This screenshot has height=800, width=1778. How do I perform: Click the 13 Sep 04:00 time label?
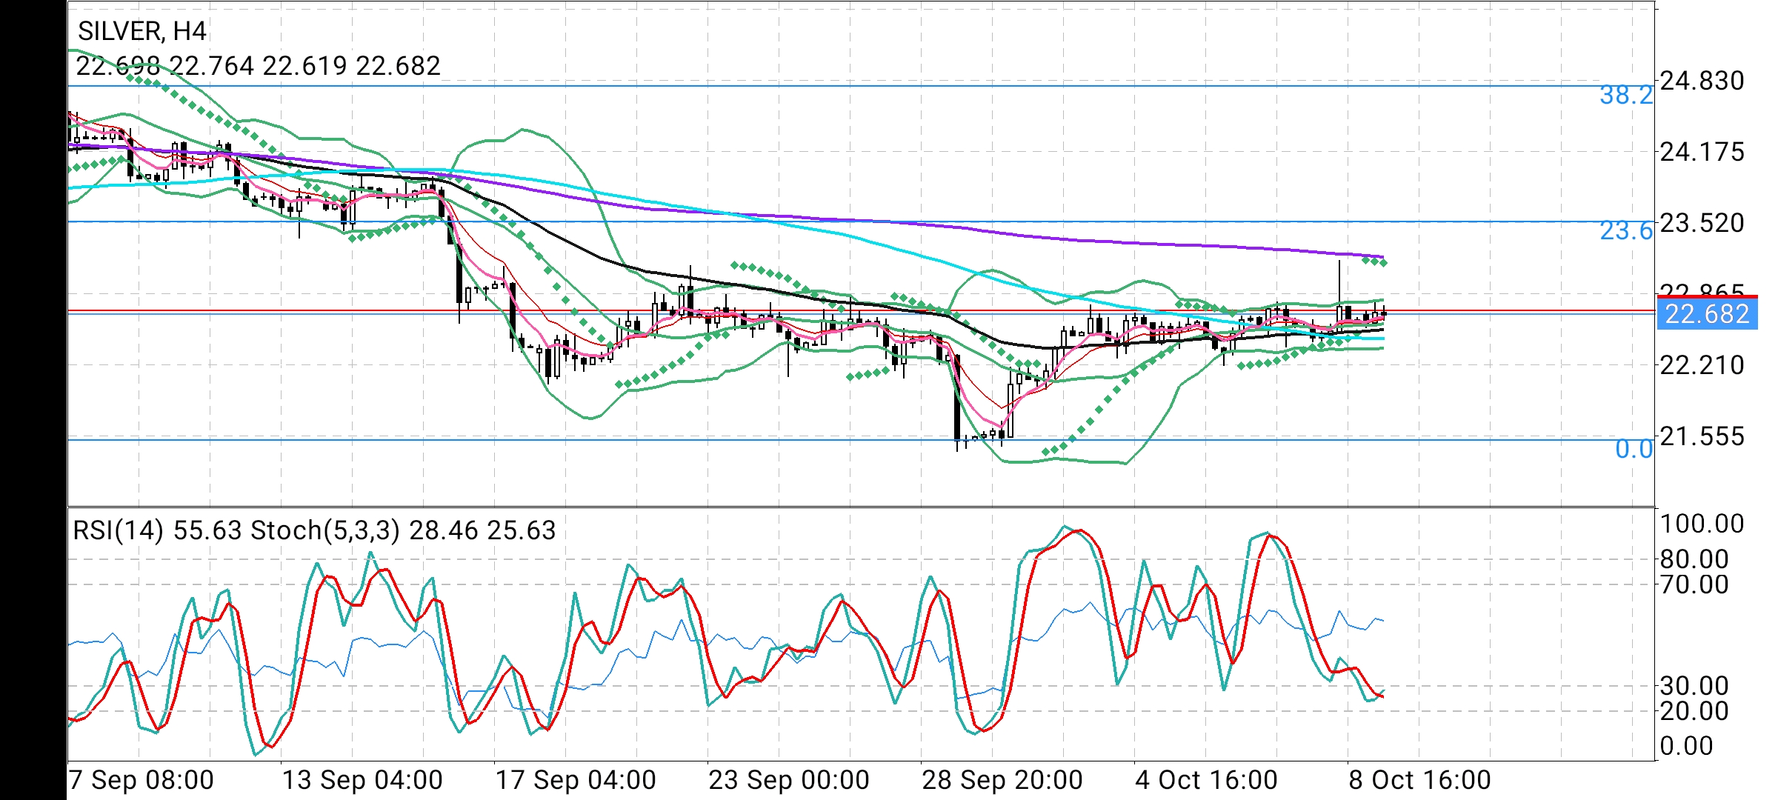pyautogui.click(x=362, y=780)
